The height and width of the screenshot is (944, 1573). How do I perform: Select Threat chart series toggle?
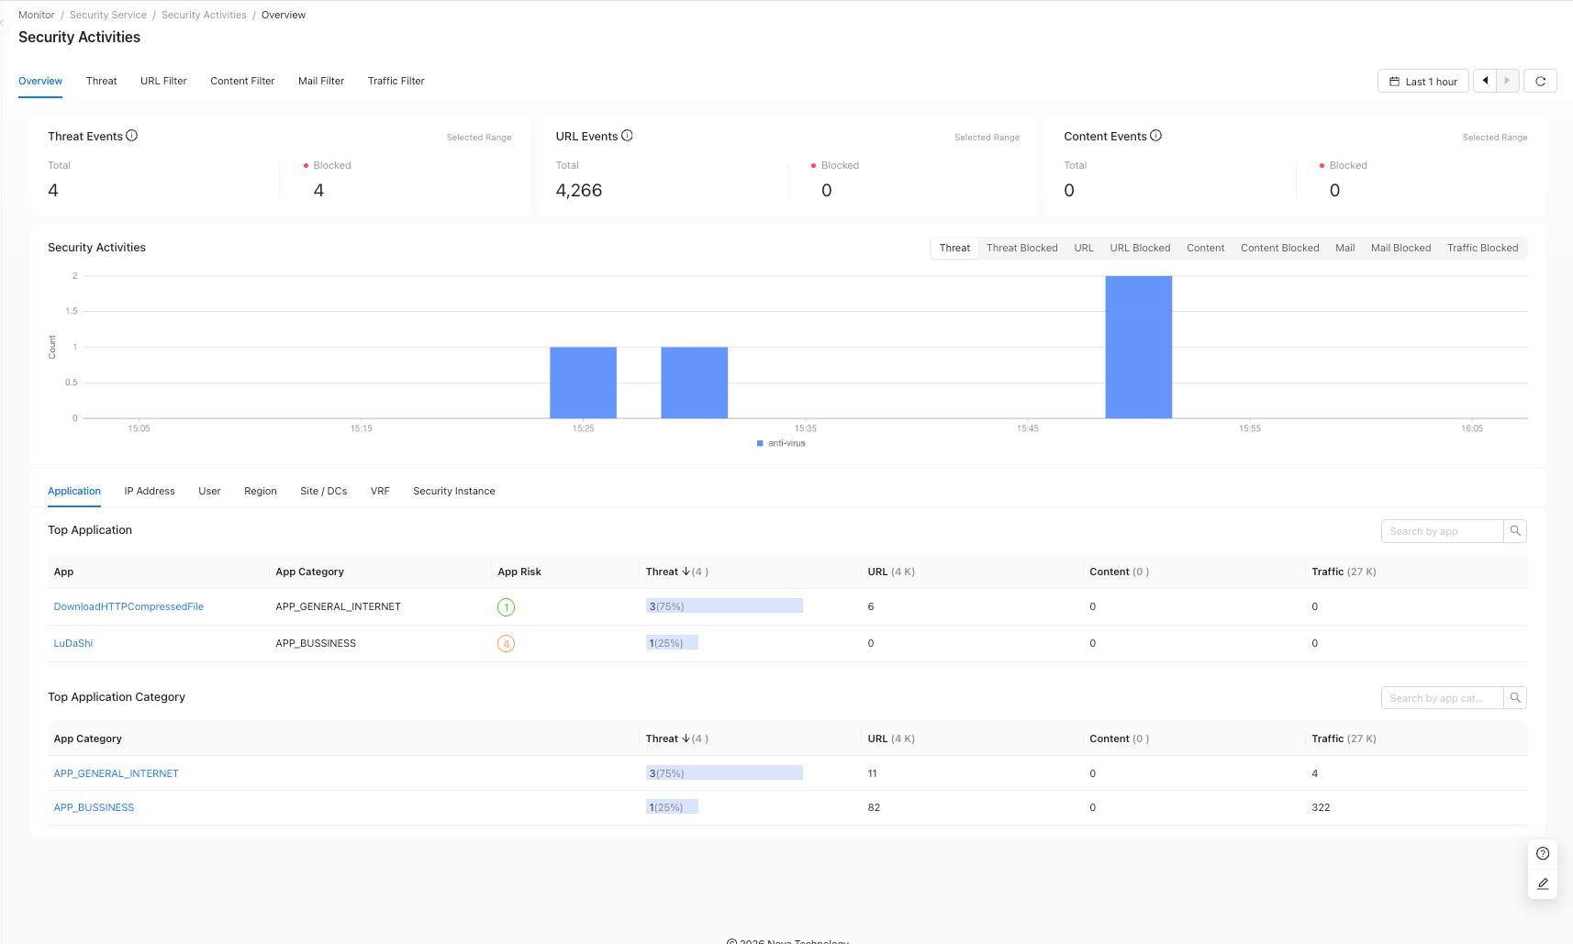(954, 248)
